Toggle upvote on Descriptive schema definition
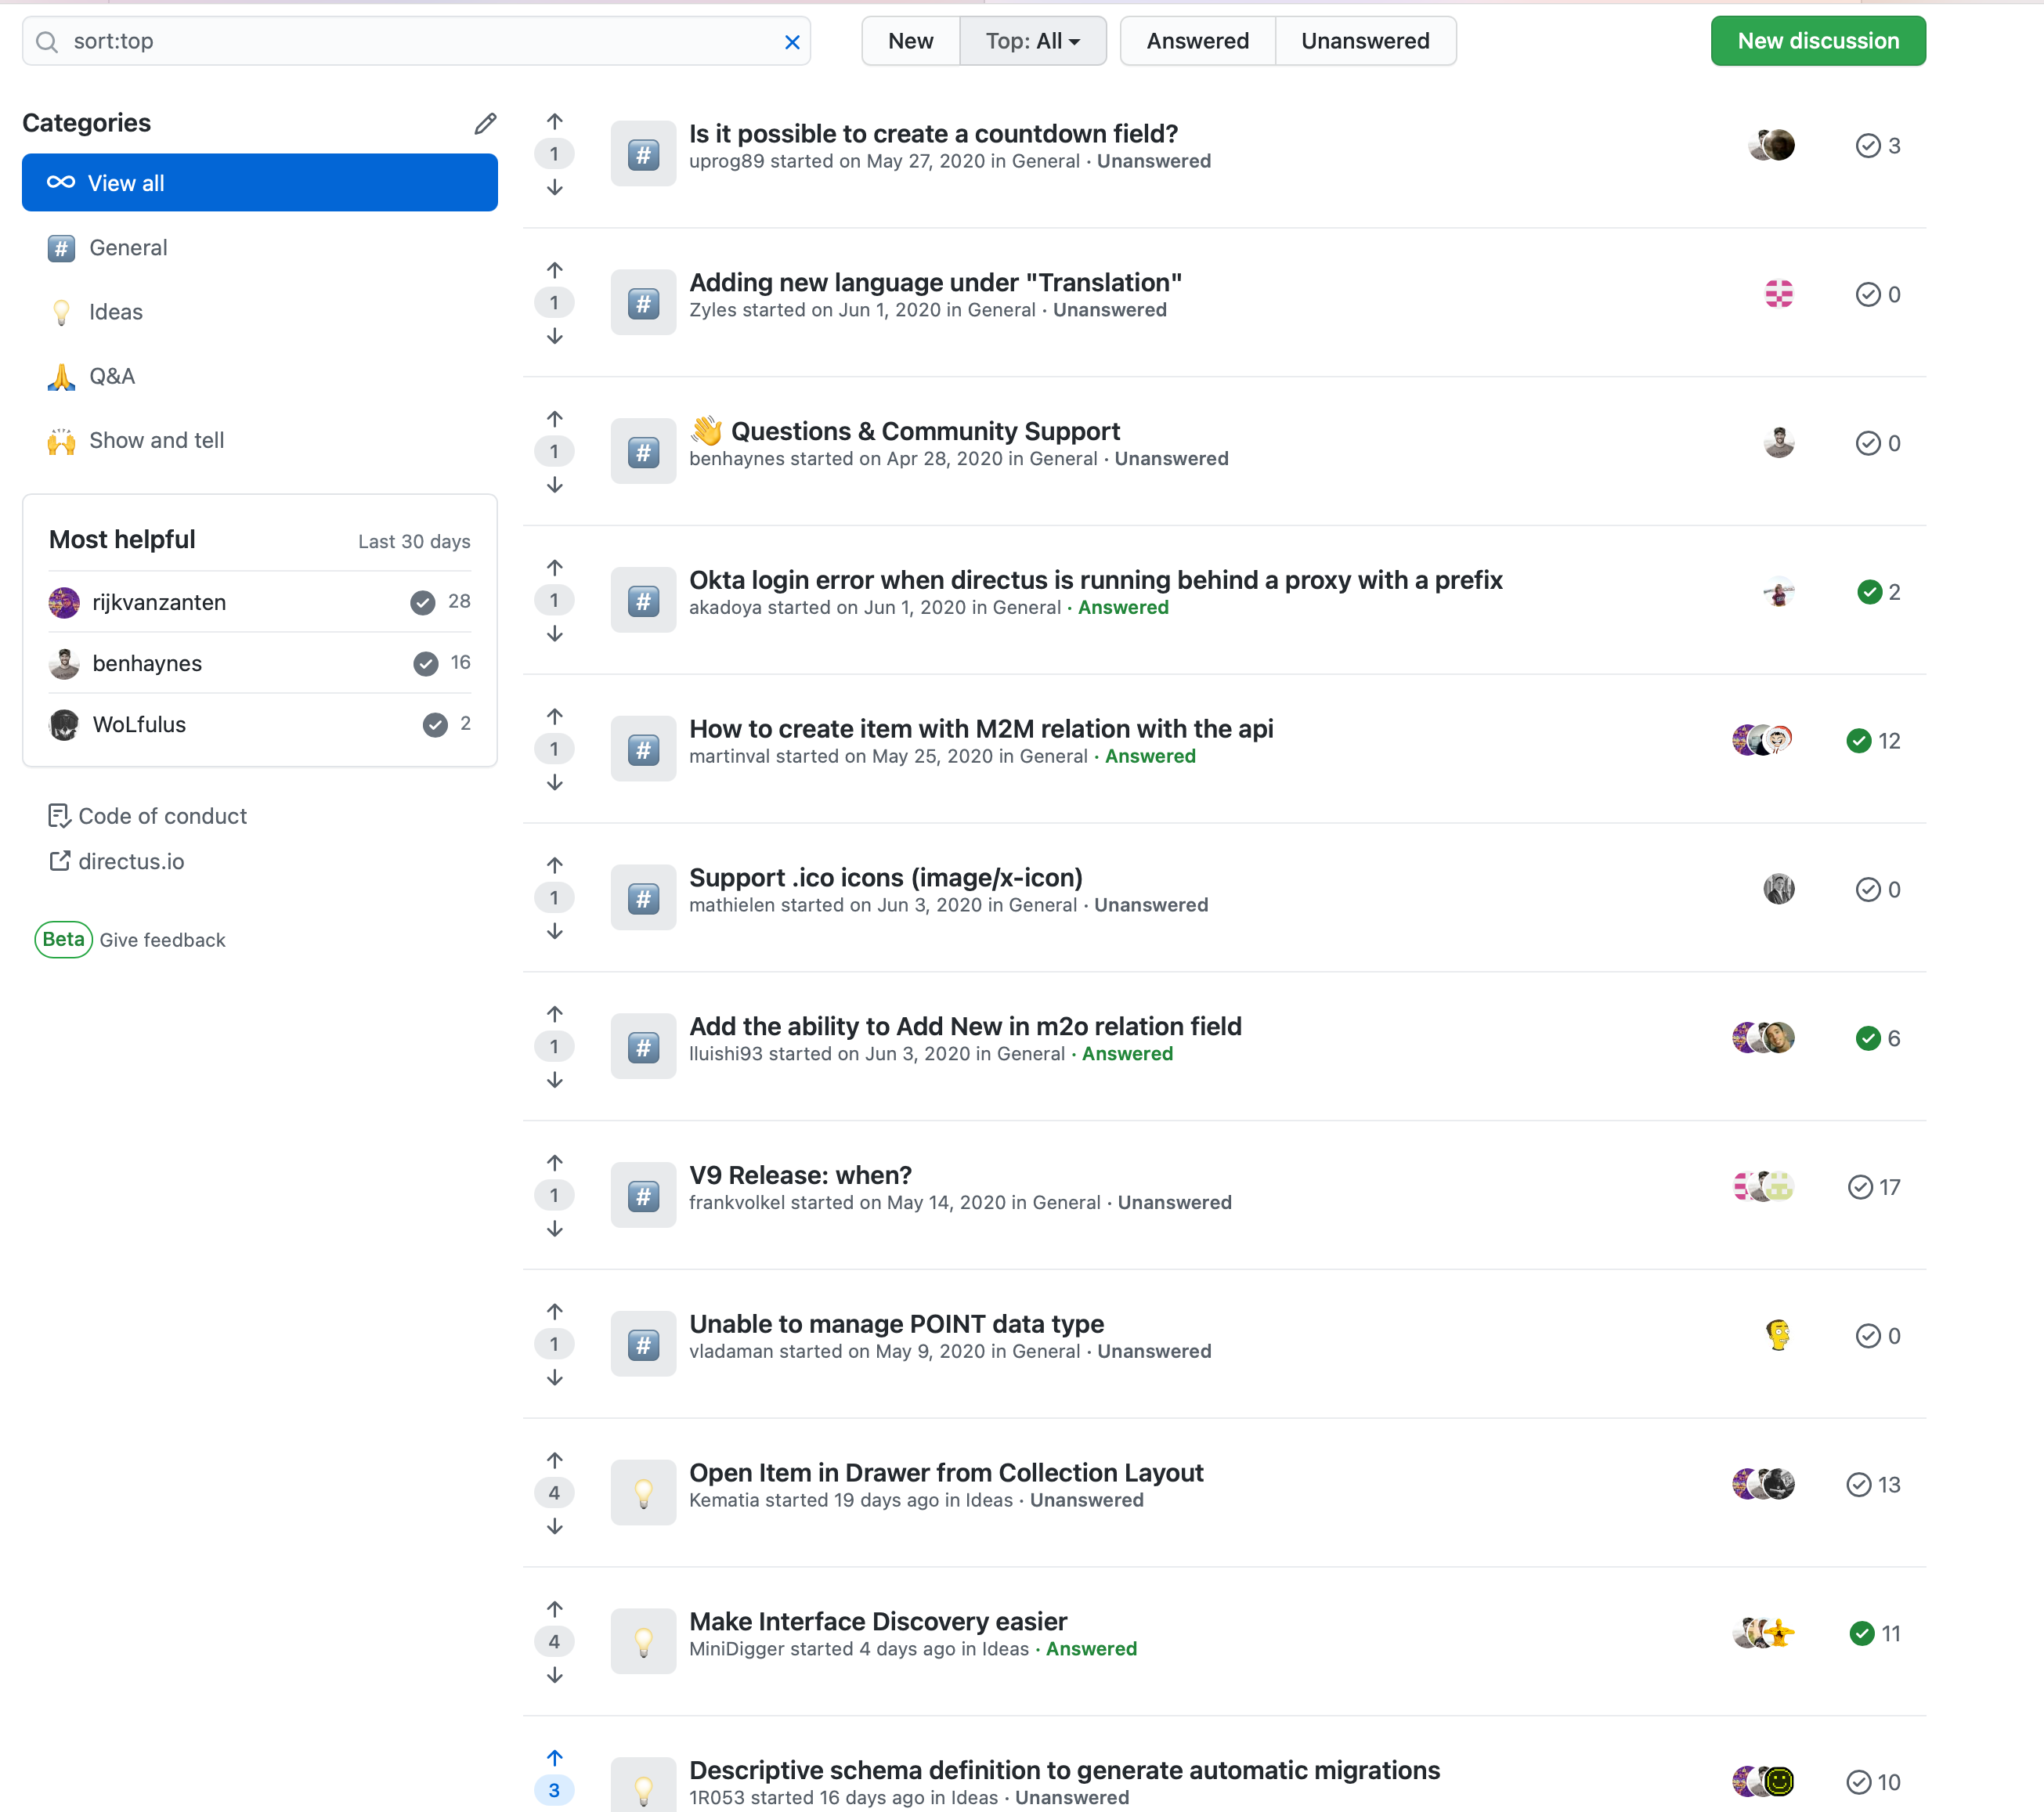2044x1812 pixels. coord(555,1758)
